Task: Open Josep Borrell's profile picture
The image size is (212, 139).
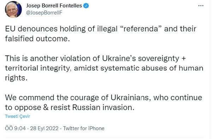Action: (x=13, y=10)
